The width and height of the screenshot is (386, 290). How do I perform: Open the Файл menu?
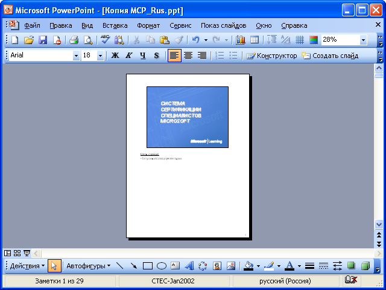point(32,25)
